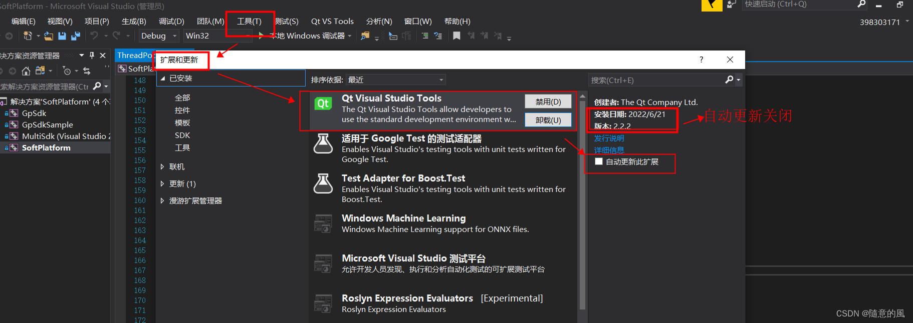Click the uncomment lines toolbar icon
The image size is (913, 323).
coord(438,36)
